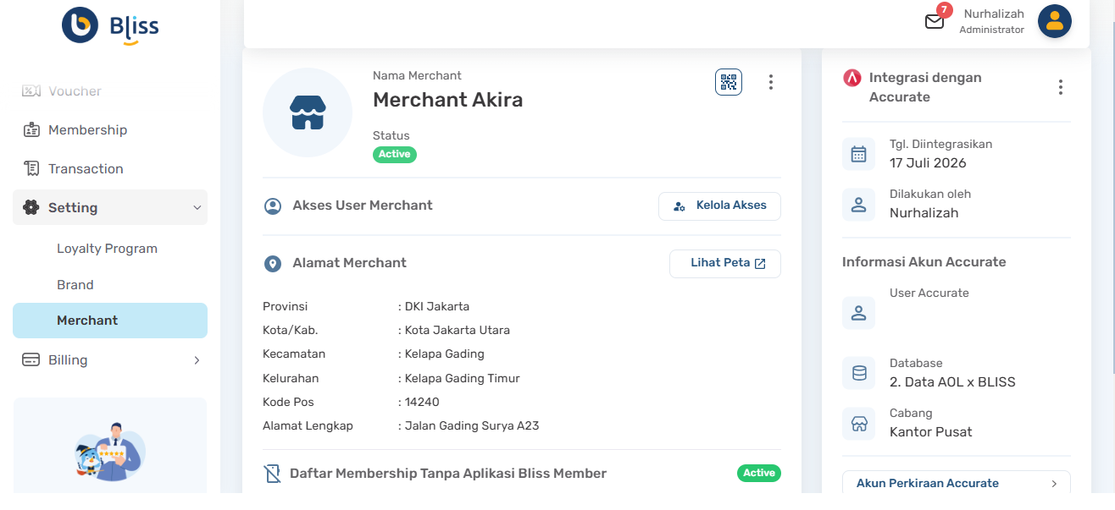Click the 2. Data AOL x BLISS value

coord(952,382)
